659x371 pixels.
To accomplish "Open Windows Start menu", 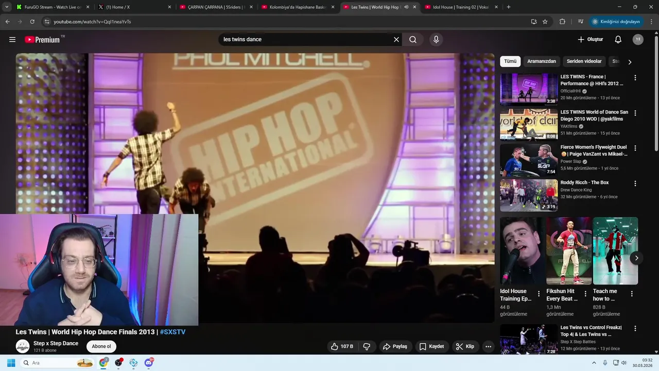I will click(x=11, y=363).
